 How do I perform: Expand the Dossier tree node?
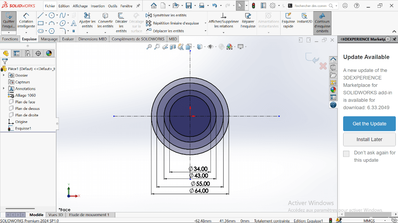pyautogui.click(x=4, y=75)
